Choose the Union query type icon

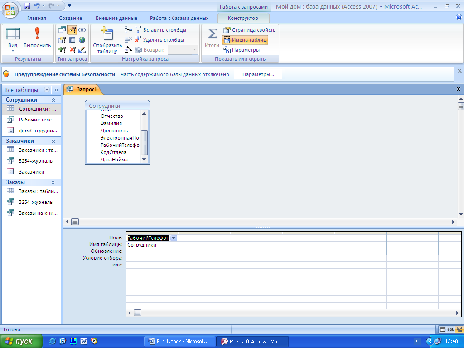tap(82, 30)
